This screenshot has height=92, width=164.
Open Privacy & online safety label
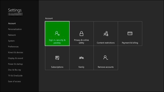point(81,41)
